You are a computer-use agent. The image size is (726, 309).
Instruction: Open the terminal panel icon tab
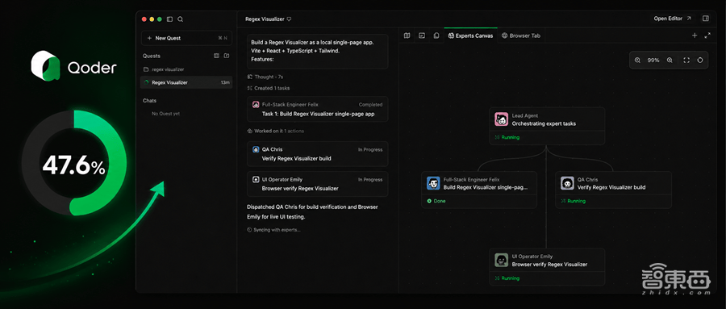[422, 35]
